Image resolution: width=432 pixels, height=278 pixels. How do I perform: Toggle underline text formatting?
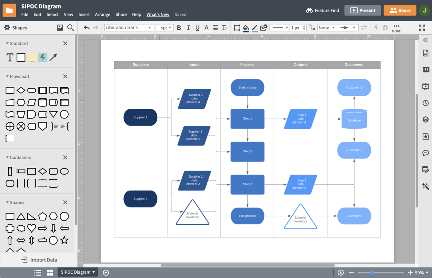coord(197,27)
